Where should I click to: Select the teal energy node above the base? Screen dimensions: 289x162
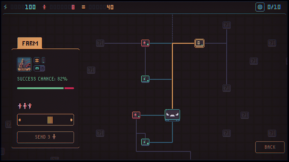pos(145,79)
